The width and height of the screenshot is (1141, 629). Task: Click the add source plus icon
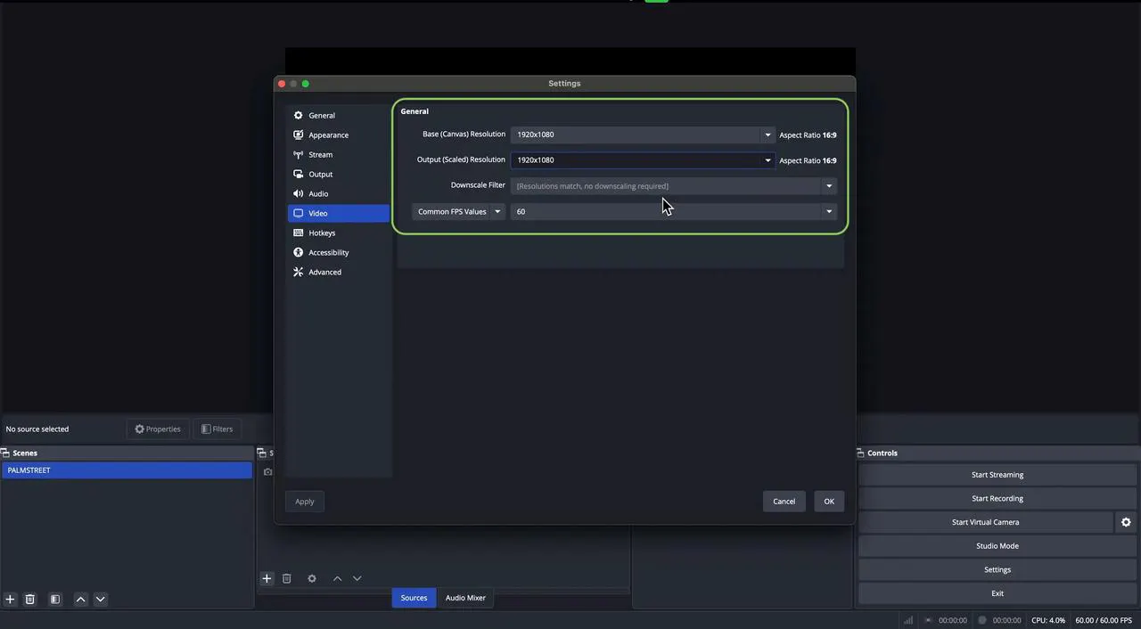(x=267, y=578)
